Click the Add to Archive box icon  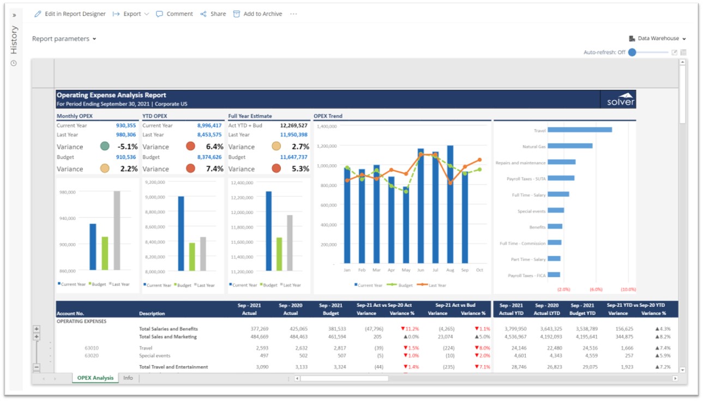237,14
